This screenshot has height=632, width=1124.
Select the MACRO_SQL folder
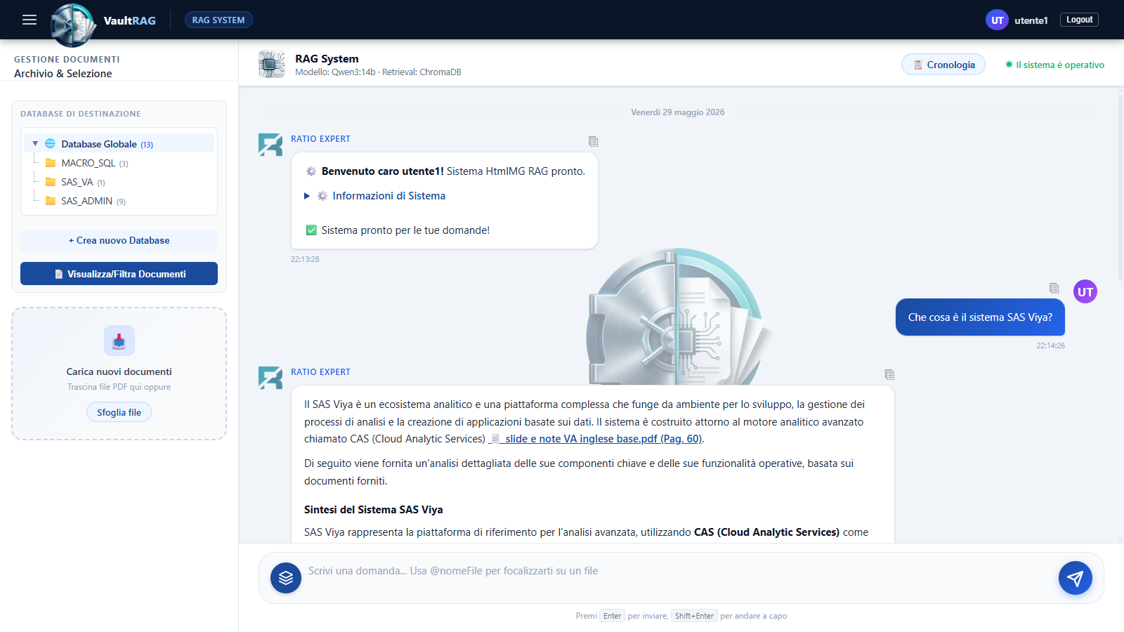click(x=88, y=163)
